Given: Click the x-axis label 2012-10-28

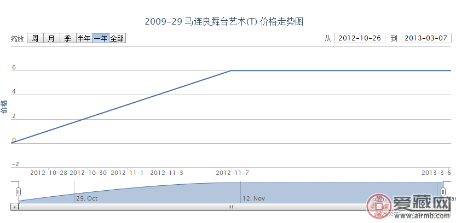Looking at the screenshot, I should pyautogui.click(x=49, y=173).
